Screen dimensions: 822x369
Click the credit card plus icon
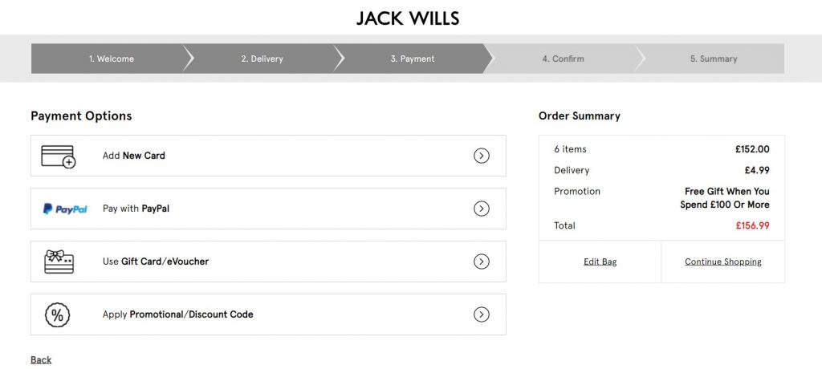point(58,156)
